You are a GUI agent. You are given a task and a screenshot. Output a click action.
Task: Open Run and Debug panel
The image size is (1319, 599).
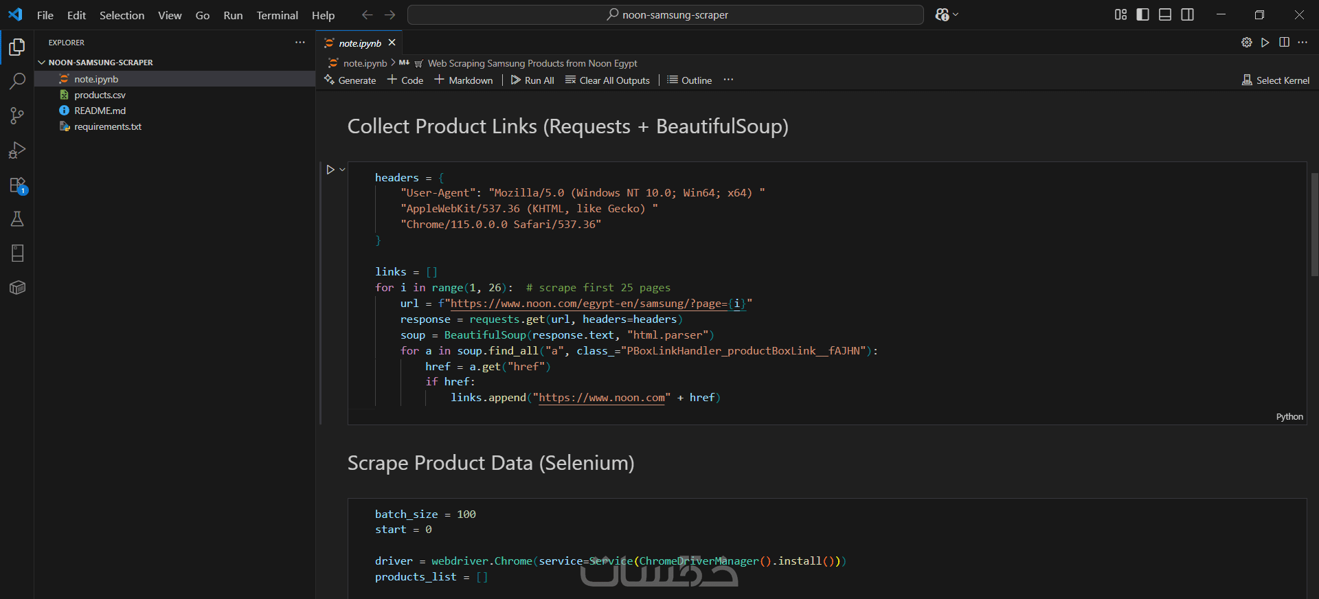pyautogui.click(x=17, y=150)
